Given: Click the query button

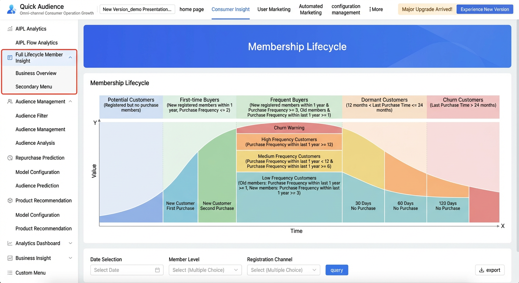Looking at the screenshot, I should point(337,270).
